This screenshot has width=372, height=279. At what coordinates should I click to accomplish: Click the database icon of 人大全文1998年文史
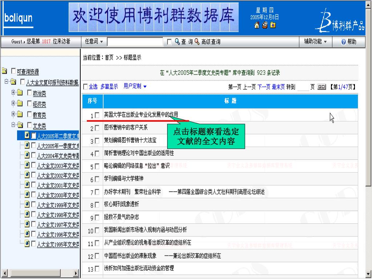tap(27, 214)
